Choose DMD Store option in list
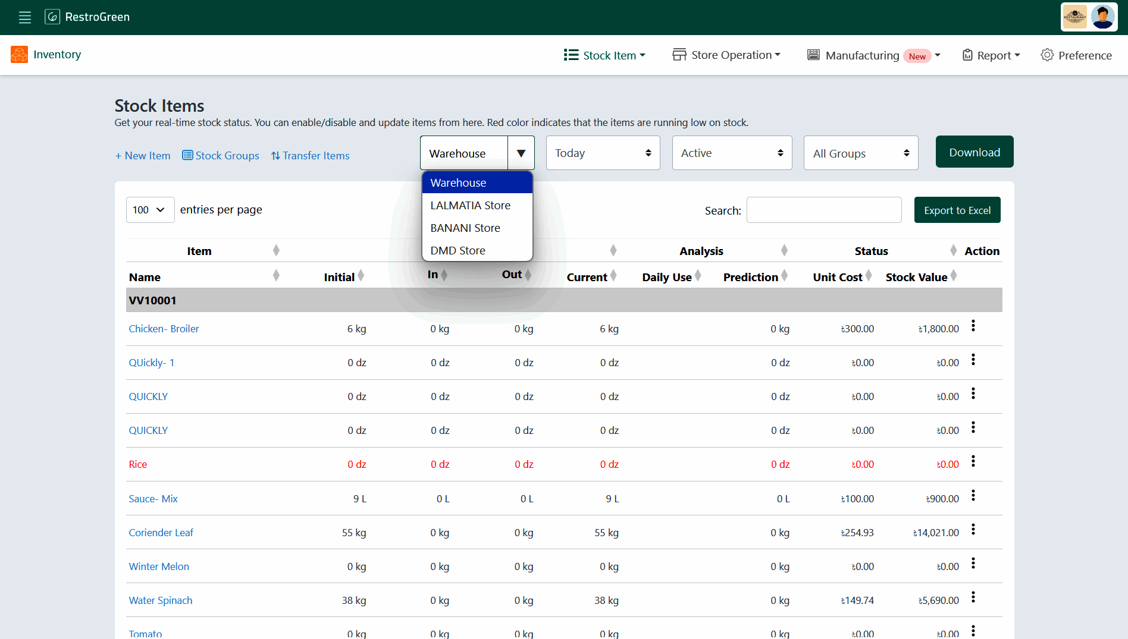The width and height of the screenshot is (1128, 639). tap(458, 250)
